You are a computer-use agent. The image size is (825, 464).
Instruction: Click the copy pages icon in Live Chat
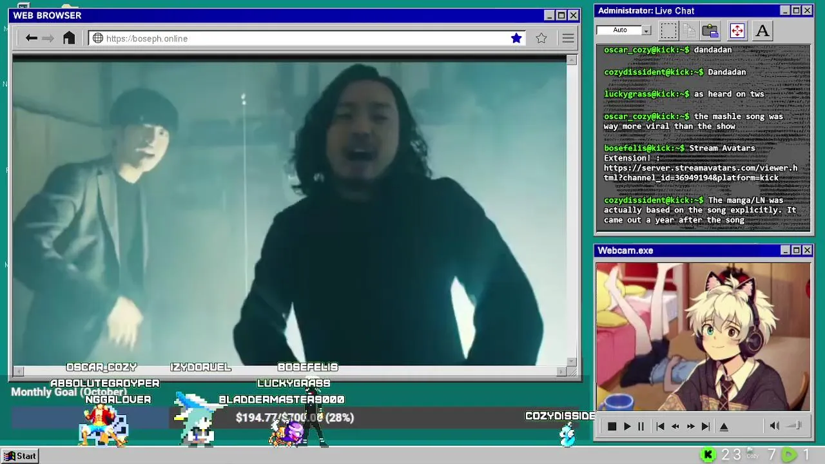[689, 30]
